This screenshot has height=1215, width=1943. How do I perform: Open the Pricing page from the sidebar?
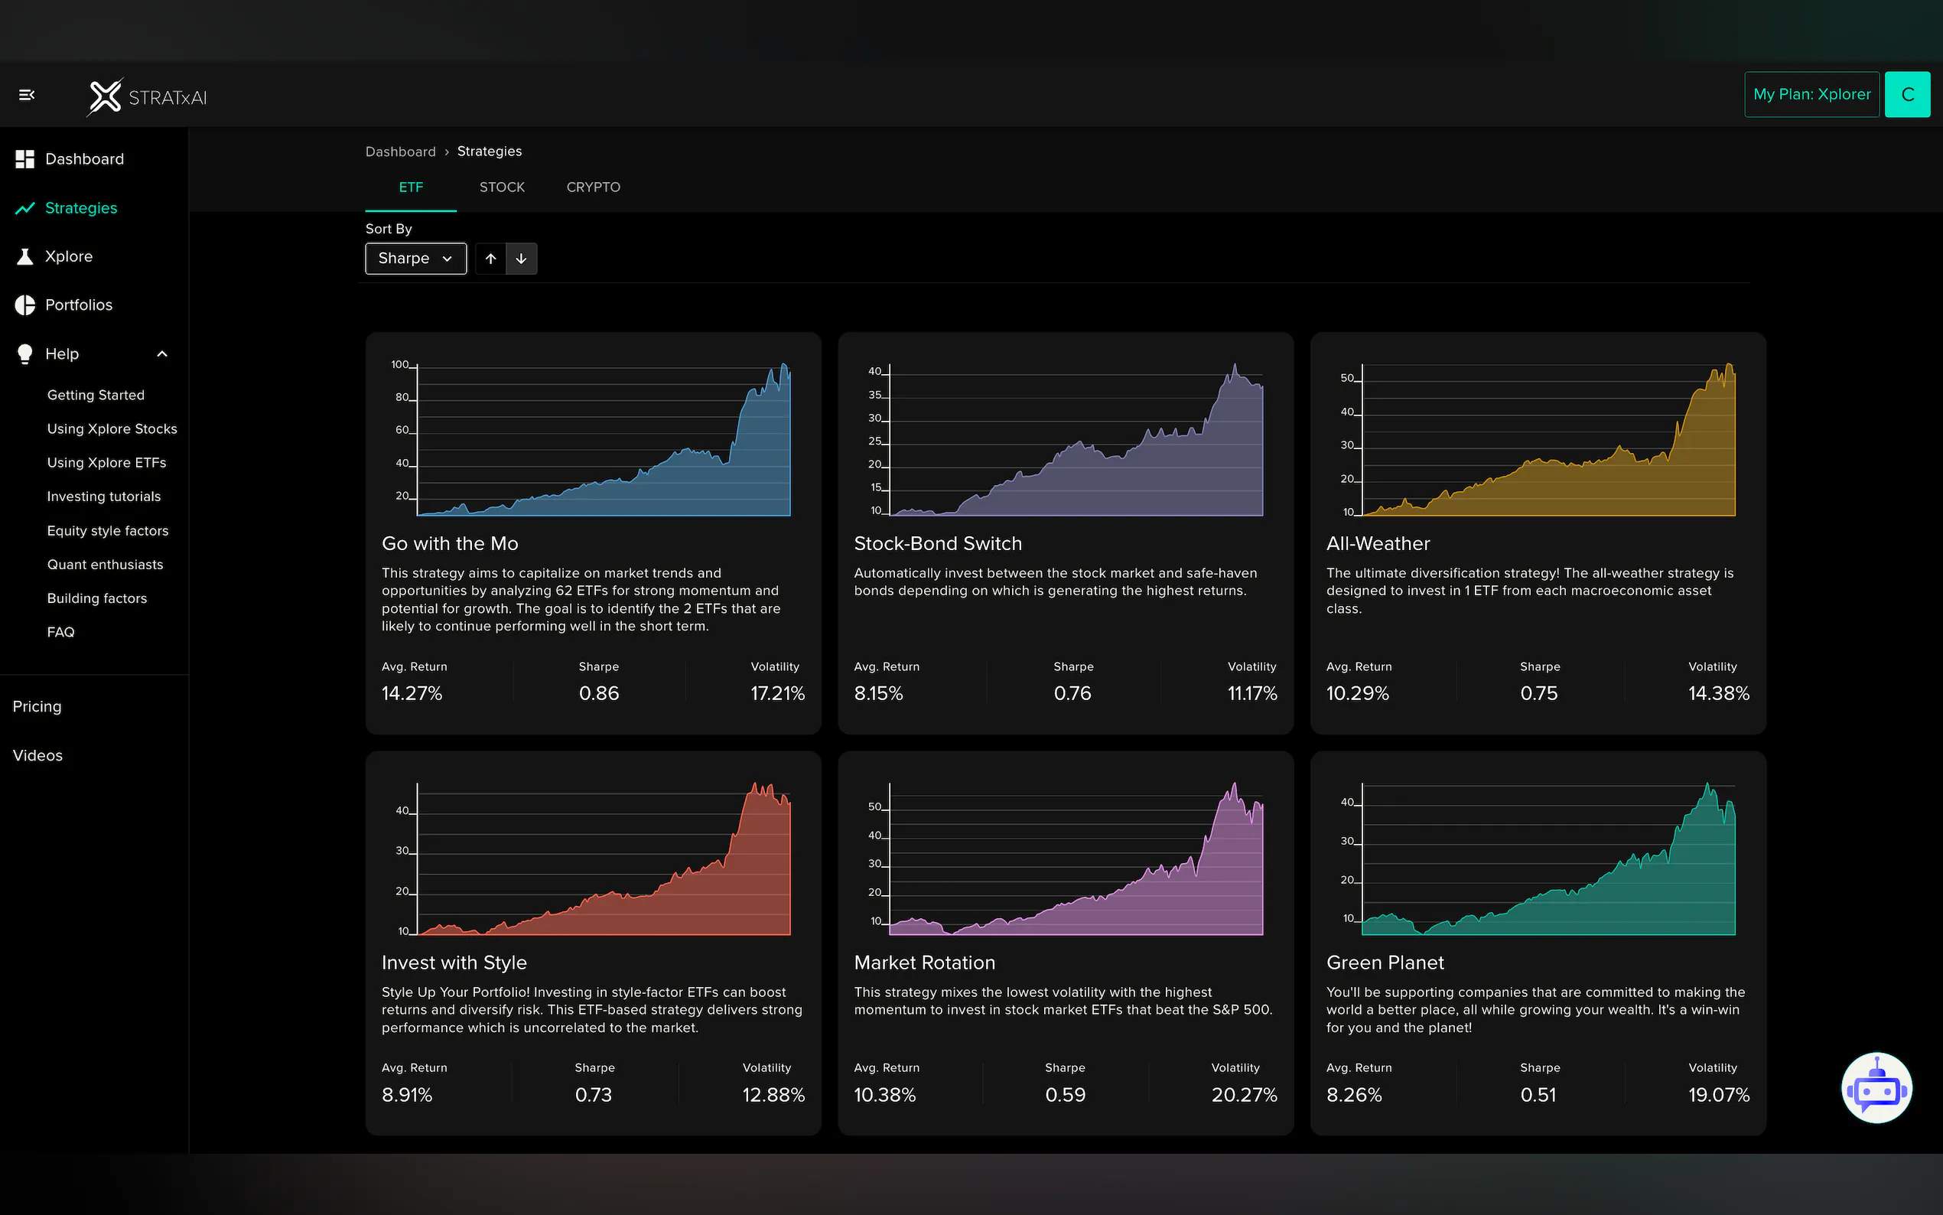pyautogui.click(x=37, y=706)
